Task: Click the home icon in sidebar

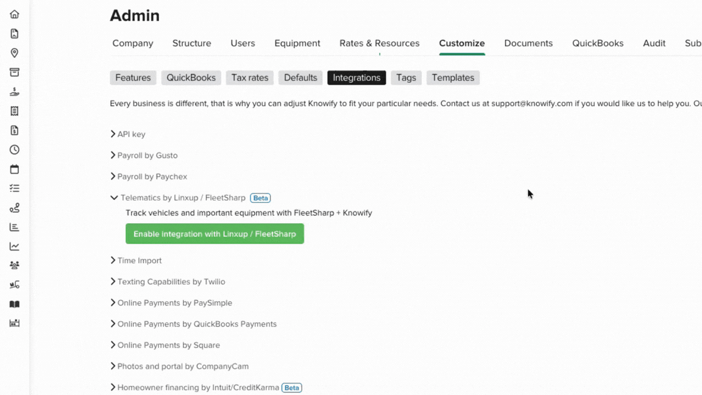Action: 15,15
